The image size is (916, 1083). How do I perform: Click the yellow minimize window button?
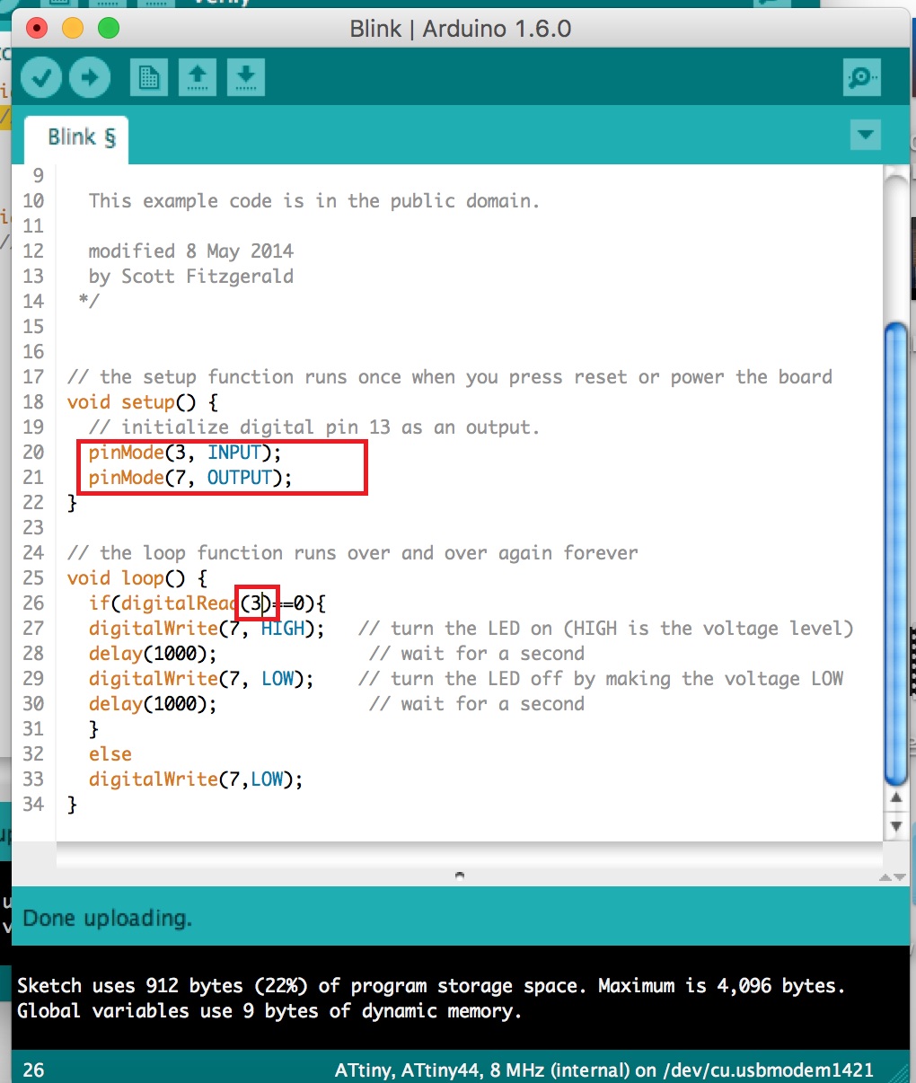click(73, 28)
